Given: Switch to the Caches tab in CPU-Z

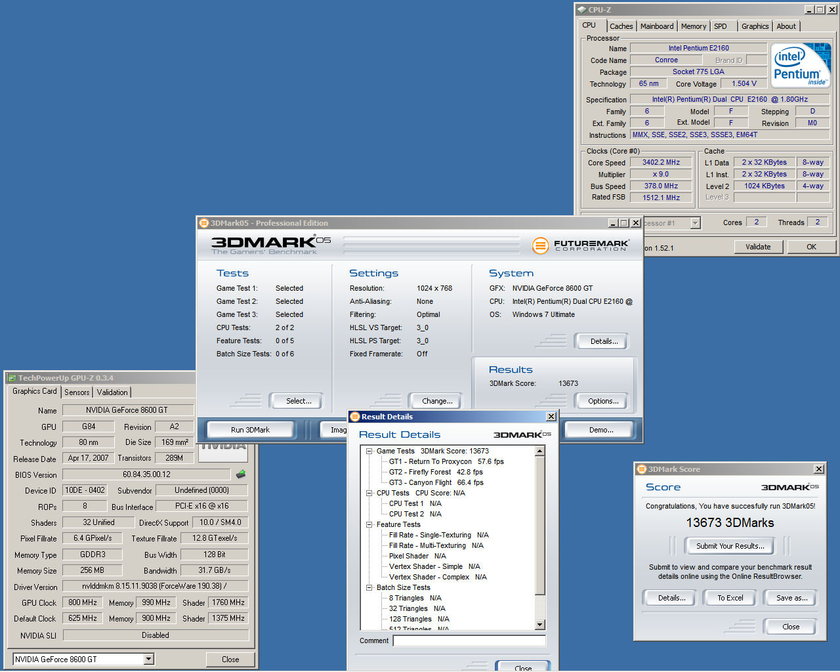Looking at the screenshot, I should [621, 26].
